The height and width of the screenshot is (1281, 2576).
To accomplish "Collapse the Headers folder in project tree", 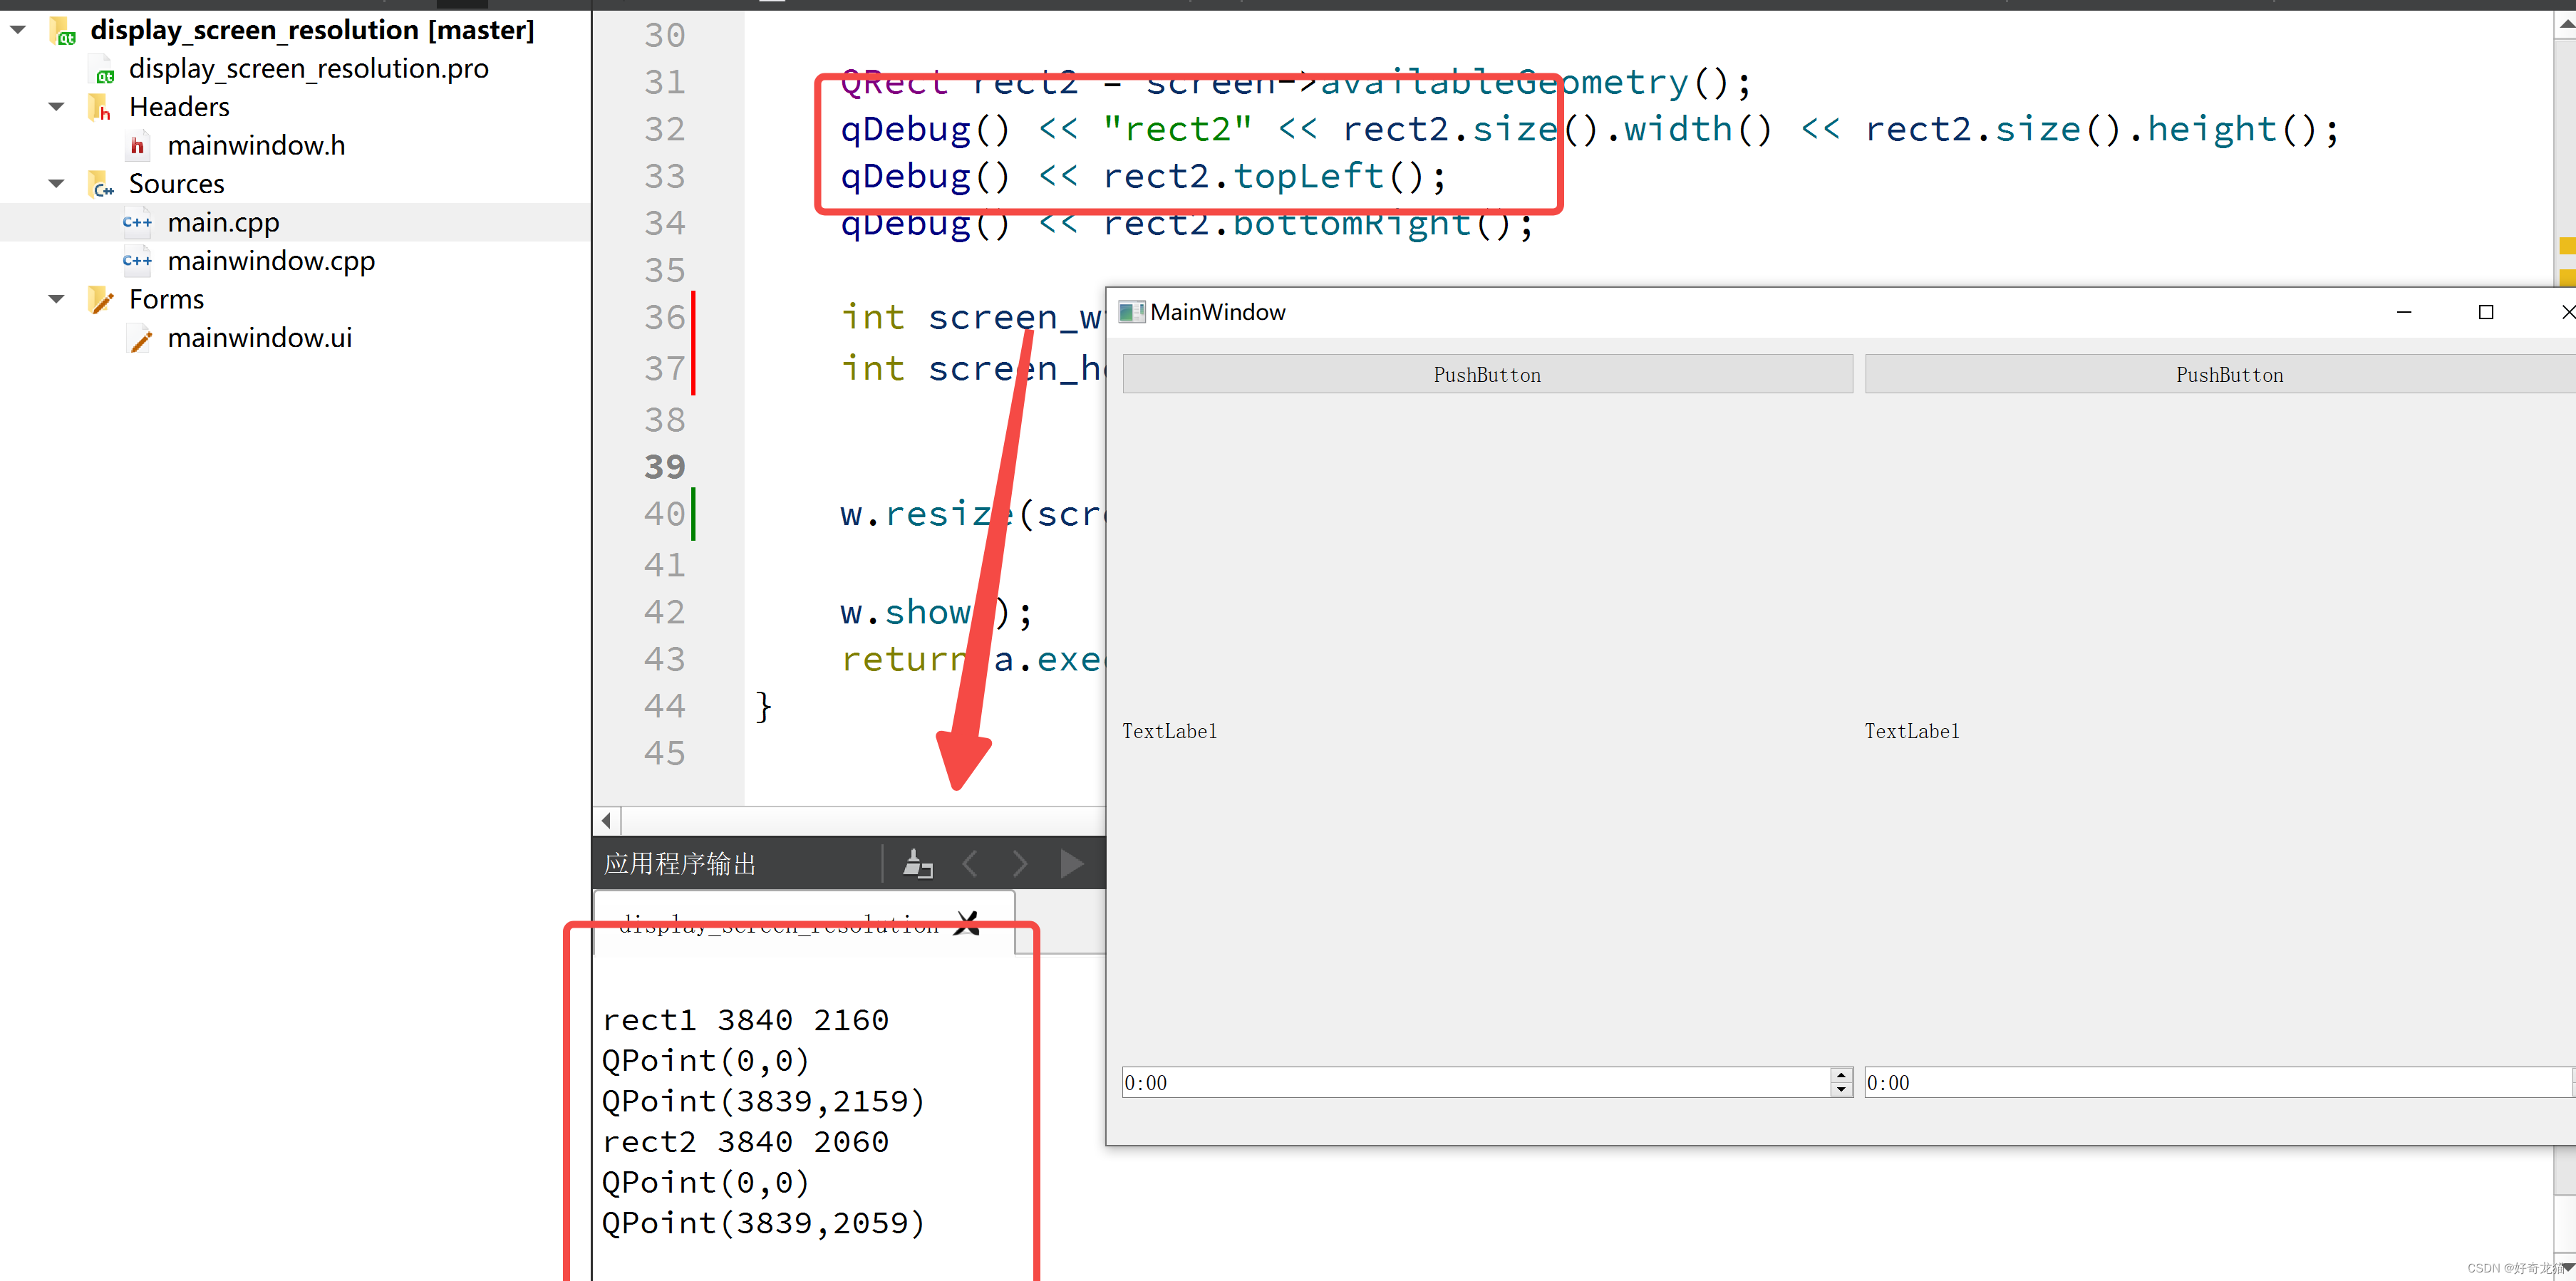I will click(57, 106).
